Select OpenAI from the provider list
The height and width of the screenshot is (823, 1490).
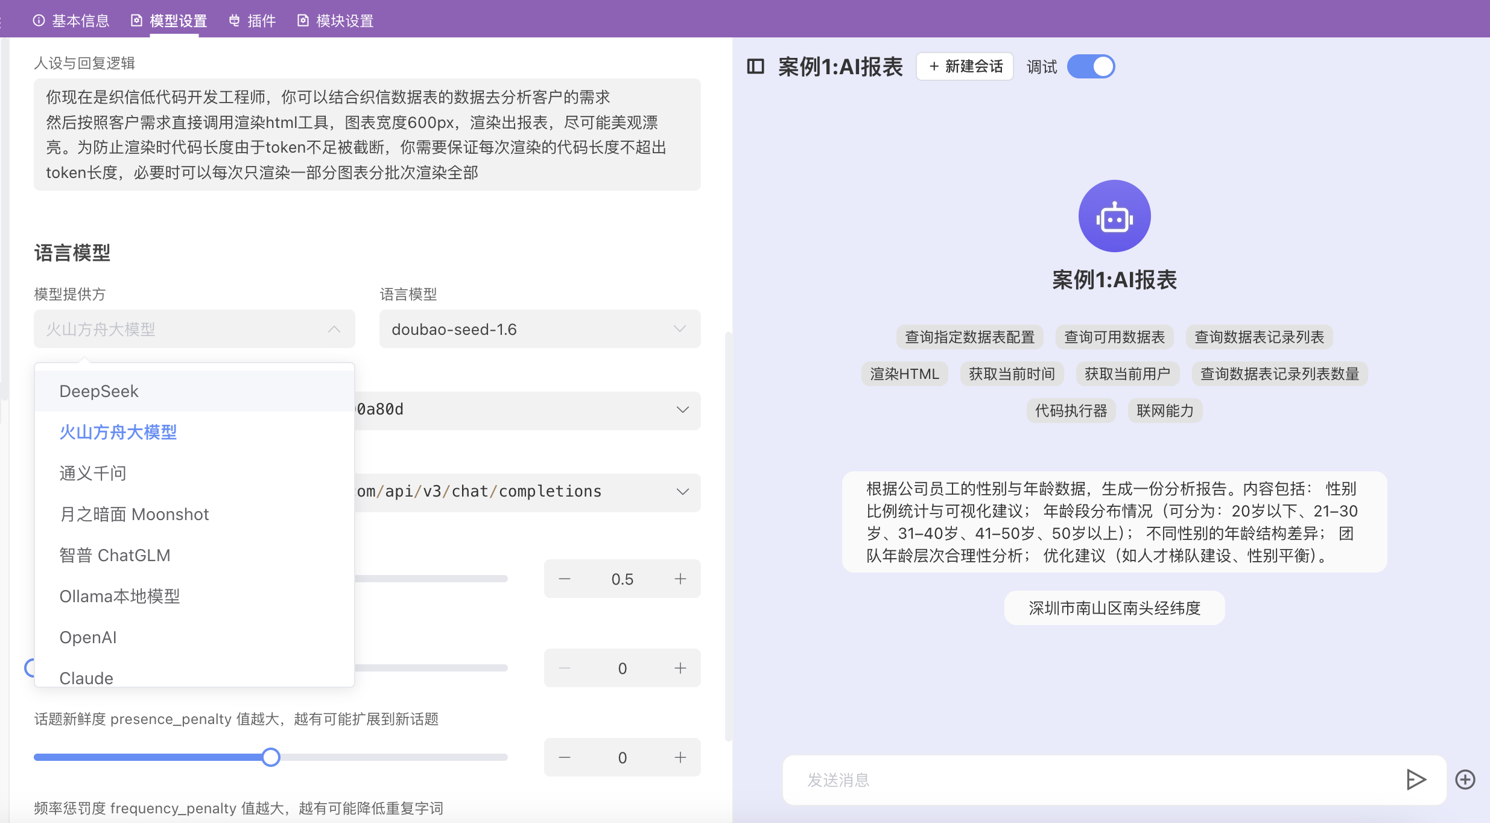[x=88, y=637]
